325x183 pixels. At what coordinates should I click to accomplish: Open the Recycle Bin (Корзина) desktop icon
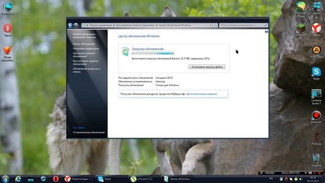[x=316, y=161]
